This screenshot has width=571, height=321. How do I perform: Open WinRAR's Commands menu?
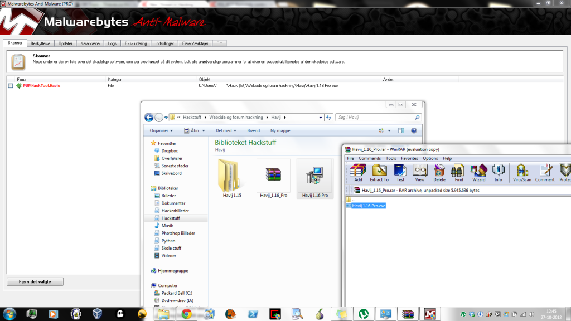tap(370, 158)
